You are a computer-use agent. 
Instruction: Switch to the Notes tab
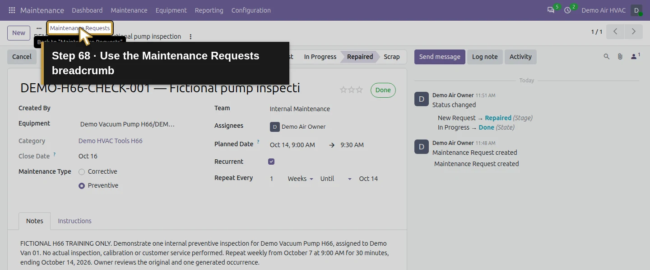pyautogui.click(x=35, y=221)
